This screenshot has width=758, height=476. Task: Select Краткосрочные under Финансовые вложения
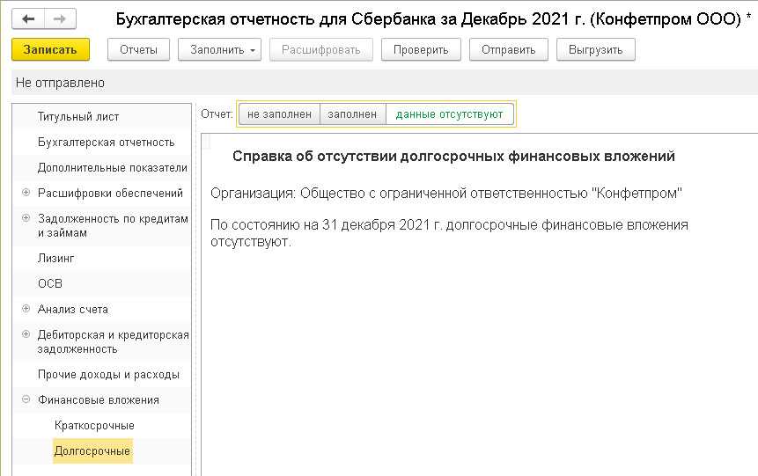pyautogui.click(x=94, y=426)
